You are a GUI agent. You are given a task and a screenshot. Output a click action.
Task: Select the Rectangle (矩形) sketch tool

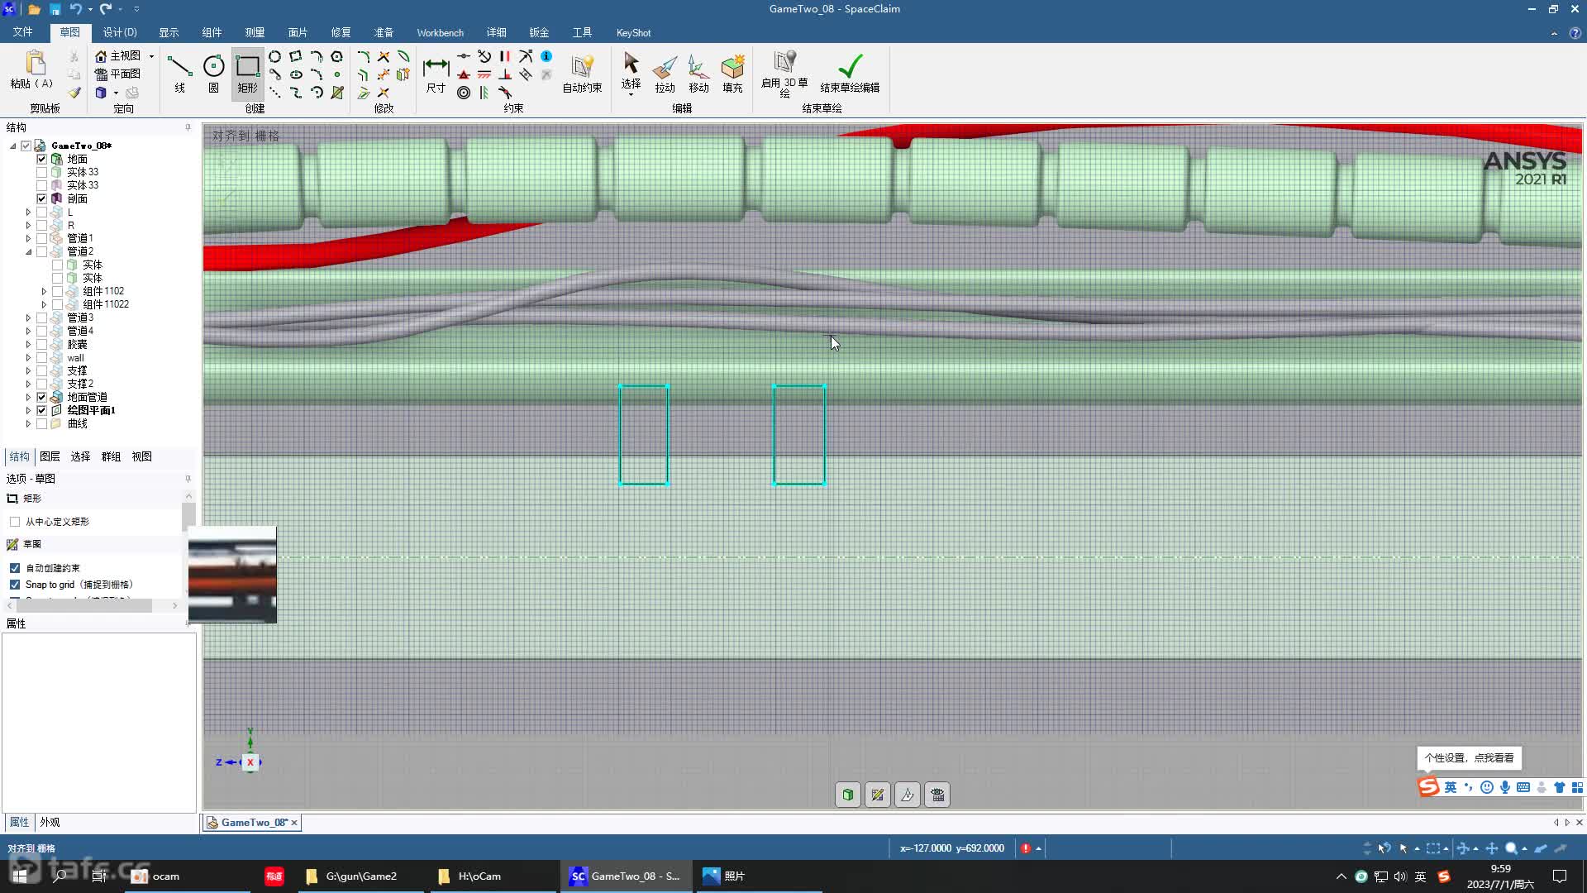247,73
